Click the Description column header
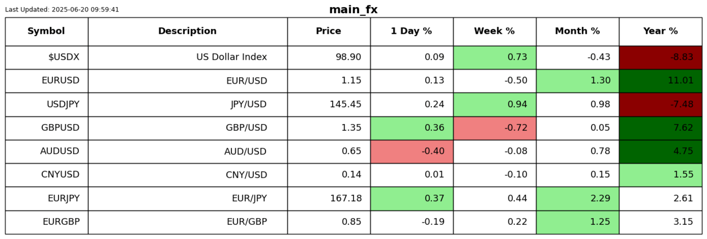The image size is (707, 239). [x=187, y=31]
